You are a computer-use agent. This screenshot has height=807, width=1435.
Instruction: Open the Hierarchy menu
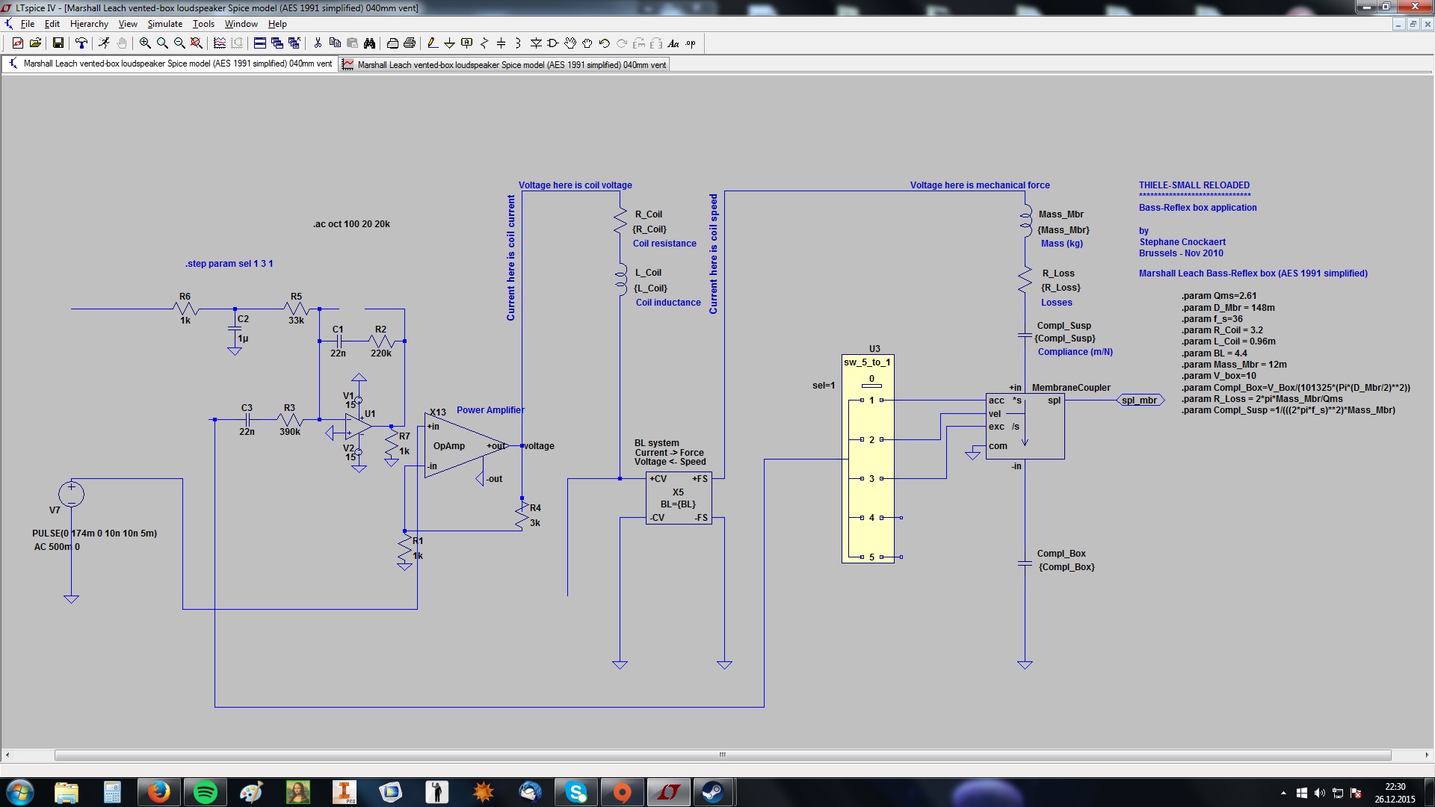tap(89, 24)
